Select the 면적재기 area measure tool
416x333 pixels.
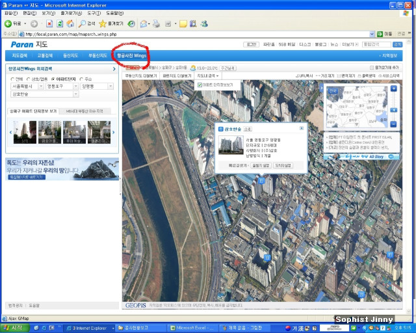point(346,76)
